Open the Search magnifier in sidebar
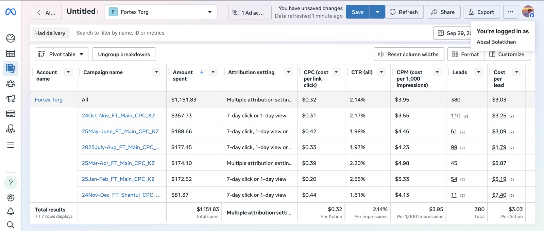Viewport: 544px width, 231px height. tap(11, 225)
